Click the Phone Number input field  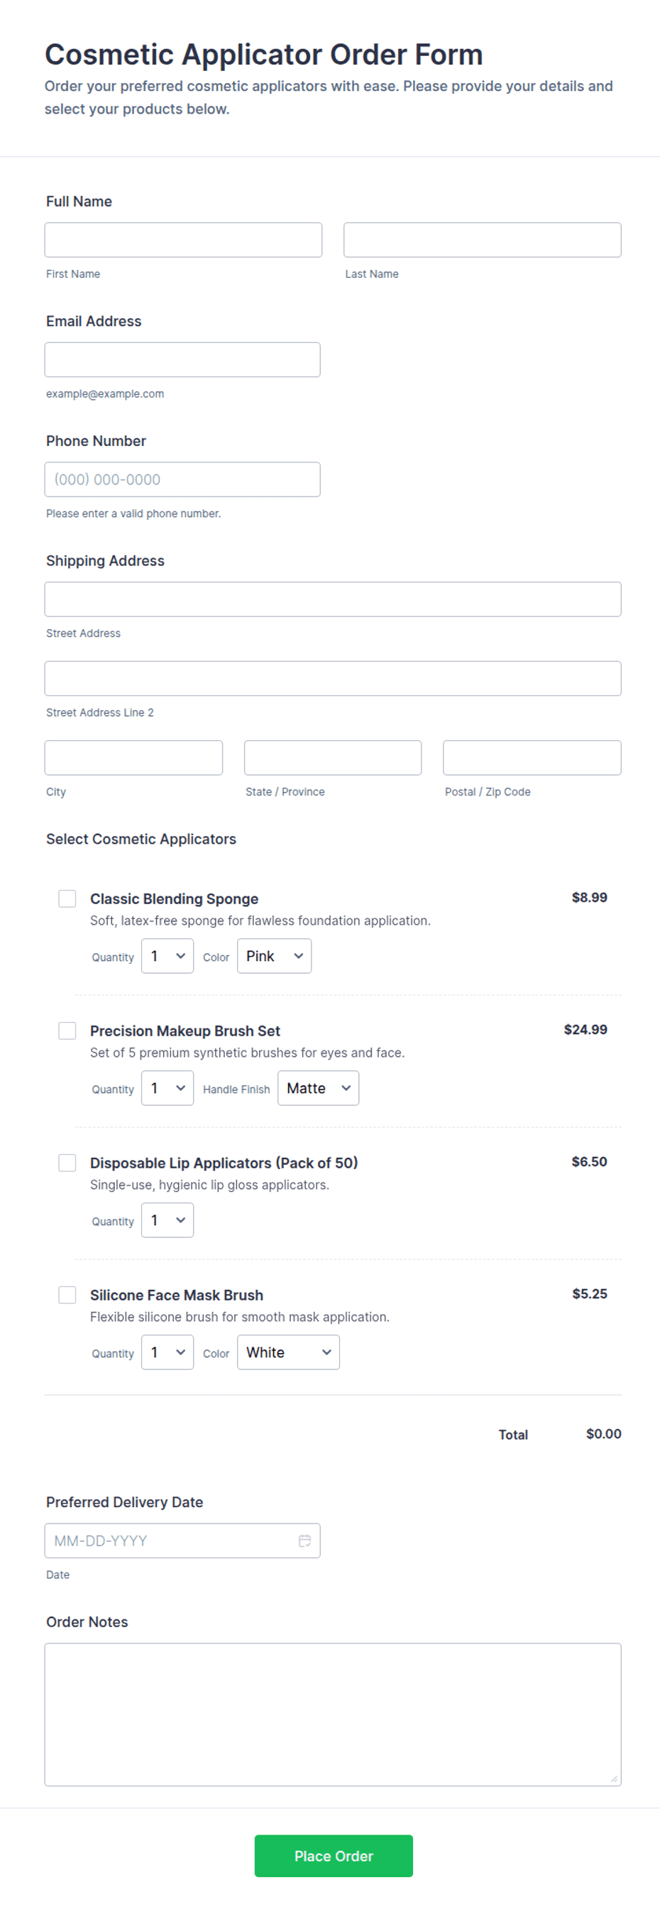182,479
